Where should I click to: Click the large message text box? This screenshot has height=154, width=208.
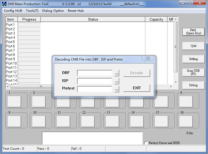92,138
